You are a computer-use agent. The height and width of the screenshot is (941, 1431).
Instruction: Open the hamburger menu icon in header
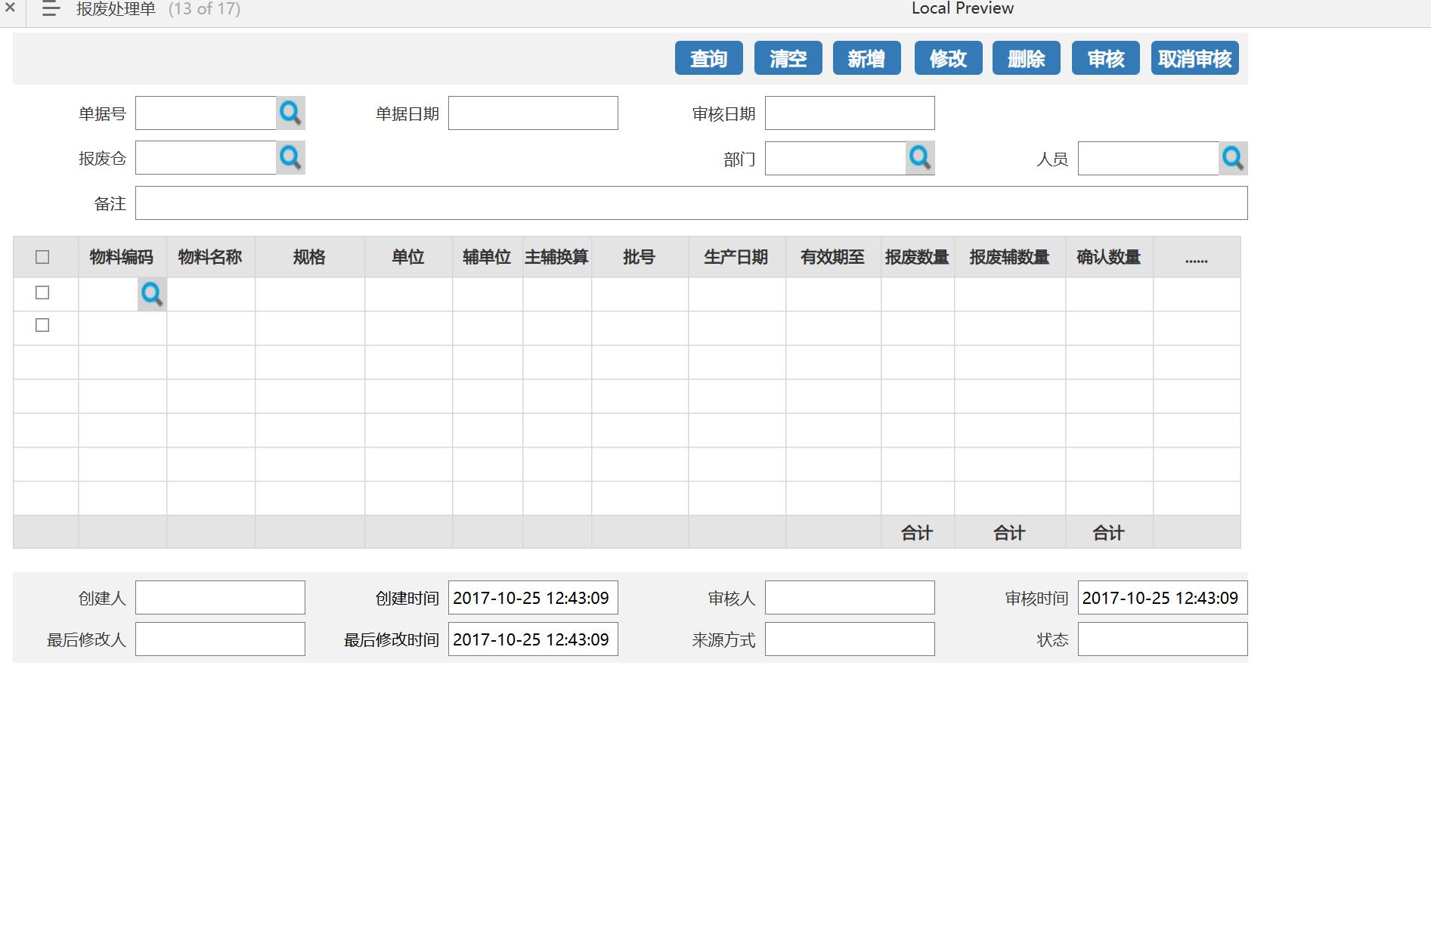[51, 9]
